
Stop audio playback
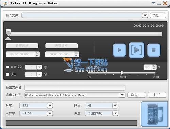[x=154, y=50]
